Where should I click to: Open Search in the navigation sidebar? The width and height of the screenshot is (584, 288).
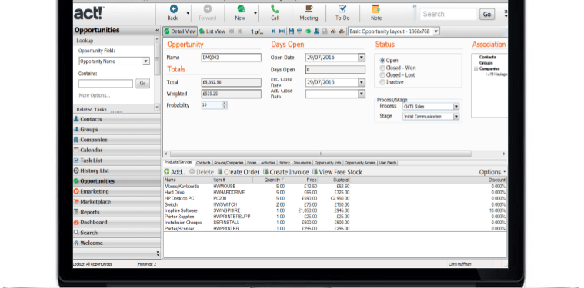point(117,233)
